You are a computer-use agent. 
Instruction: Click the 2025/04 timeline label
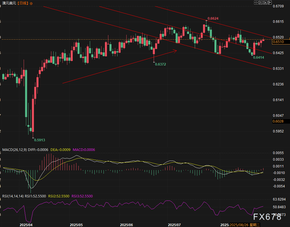click(x=26, y=225)
